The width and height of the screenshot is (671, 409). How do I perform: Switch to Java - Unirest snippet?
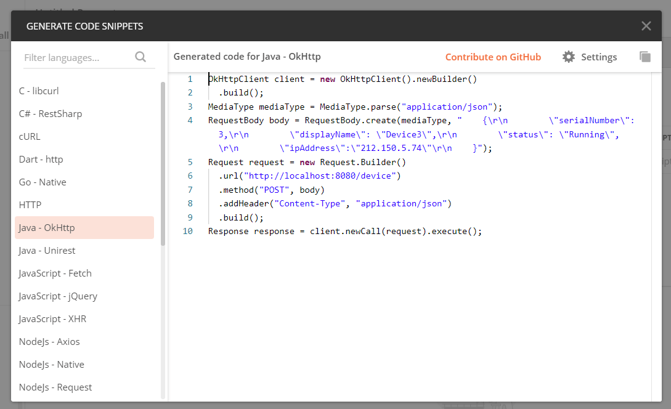click(84, 250)
